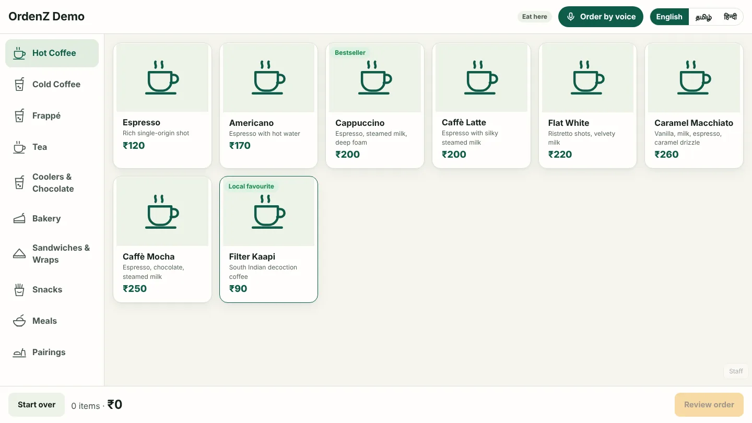Click the Frappé category icon
Image resolution: width=752 pixels, height=423 pixels.
19,116
